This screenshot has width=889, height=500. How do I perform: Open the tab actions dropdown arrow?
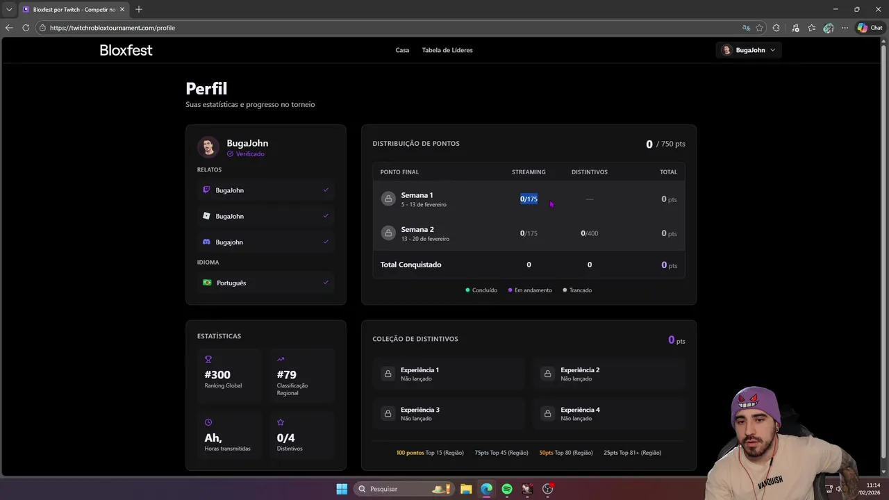[x=9, y=9]
